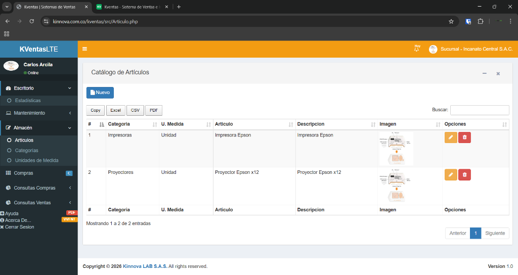Open Acerca De... in sidebar
518x275 pixels.
[x=38, y=220]
